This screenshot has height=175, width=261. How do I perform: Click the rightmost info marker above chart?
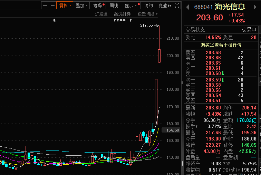coord(130,20)
